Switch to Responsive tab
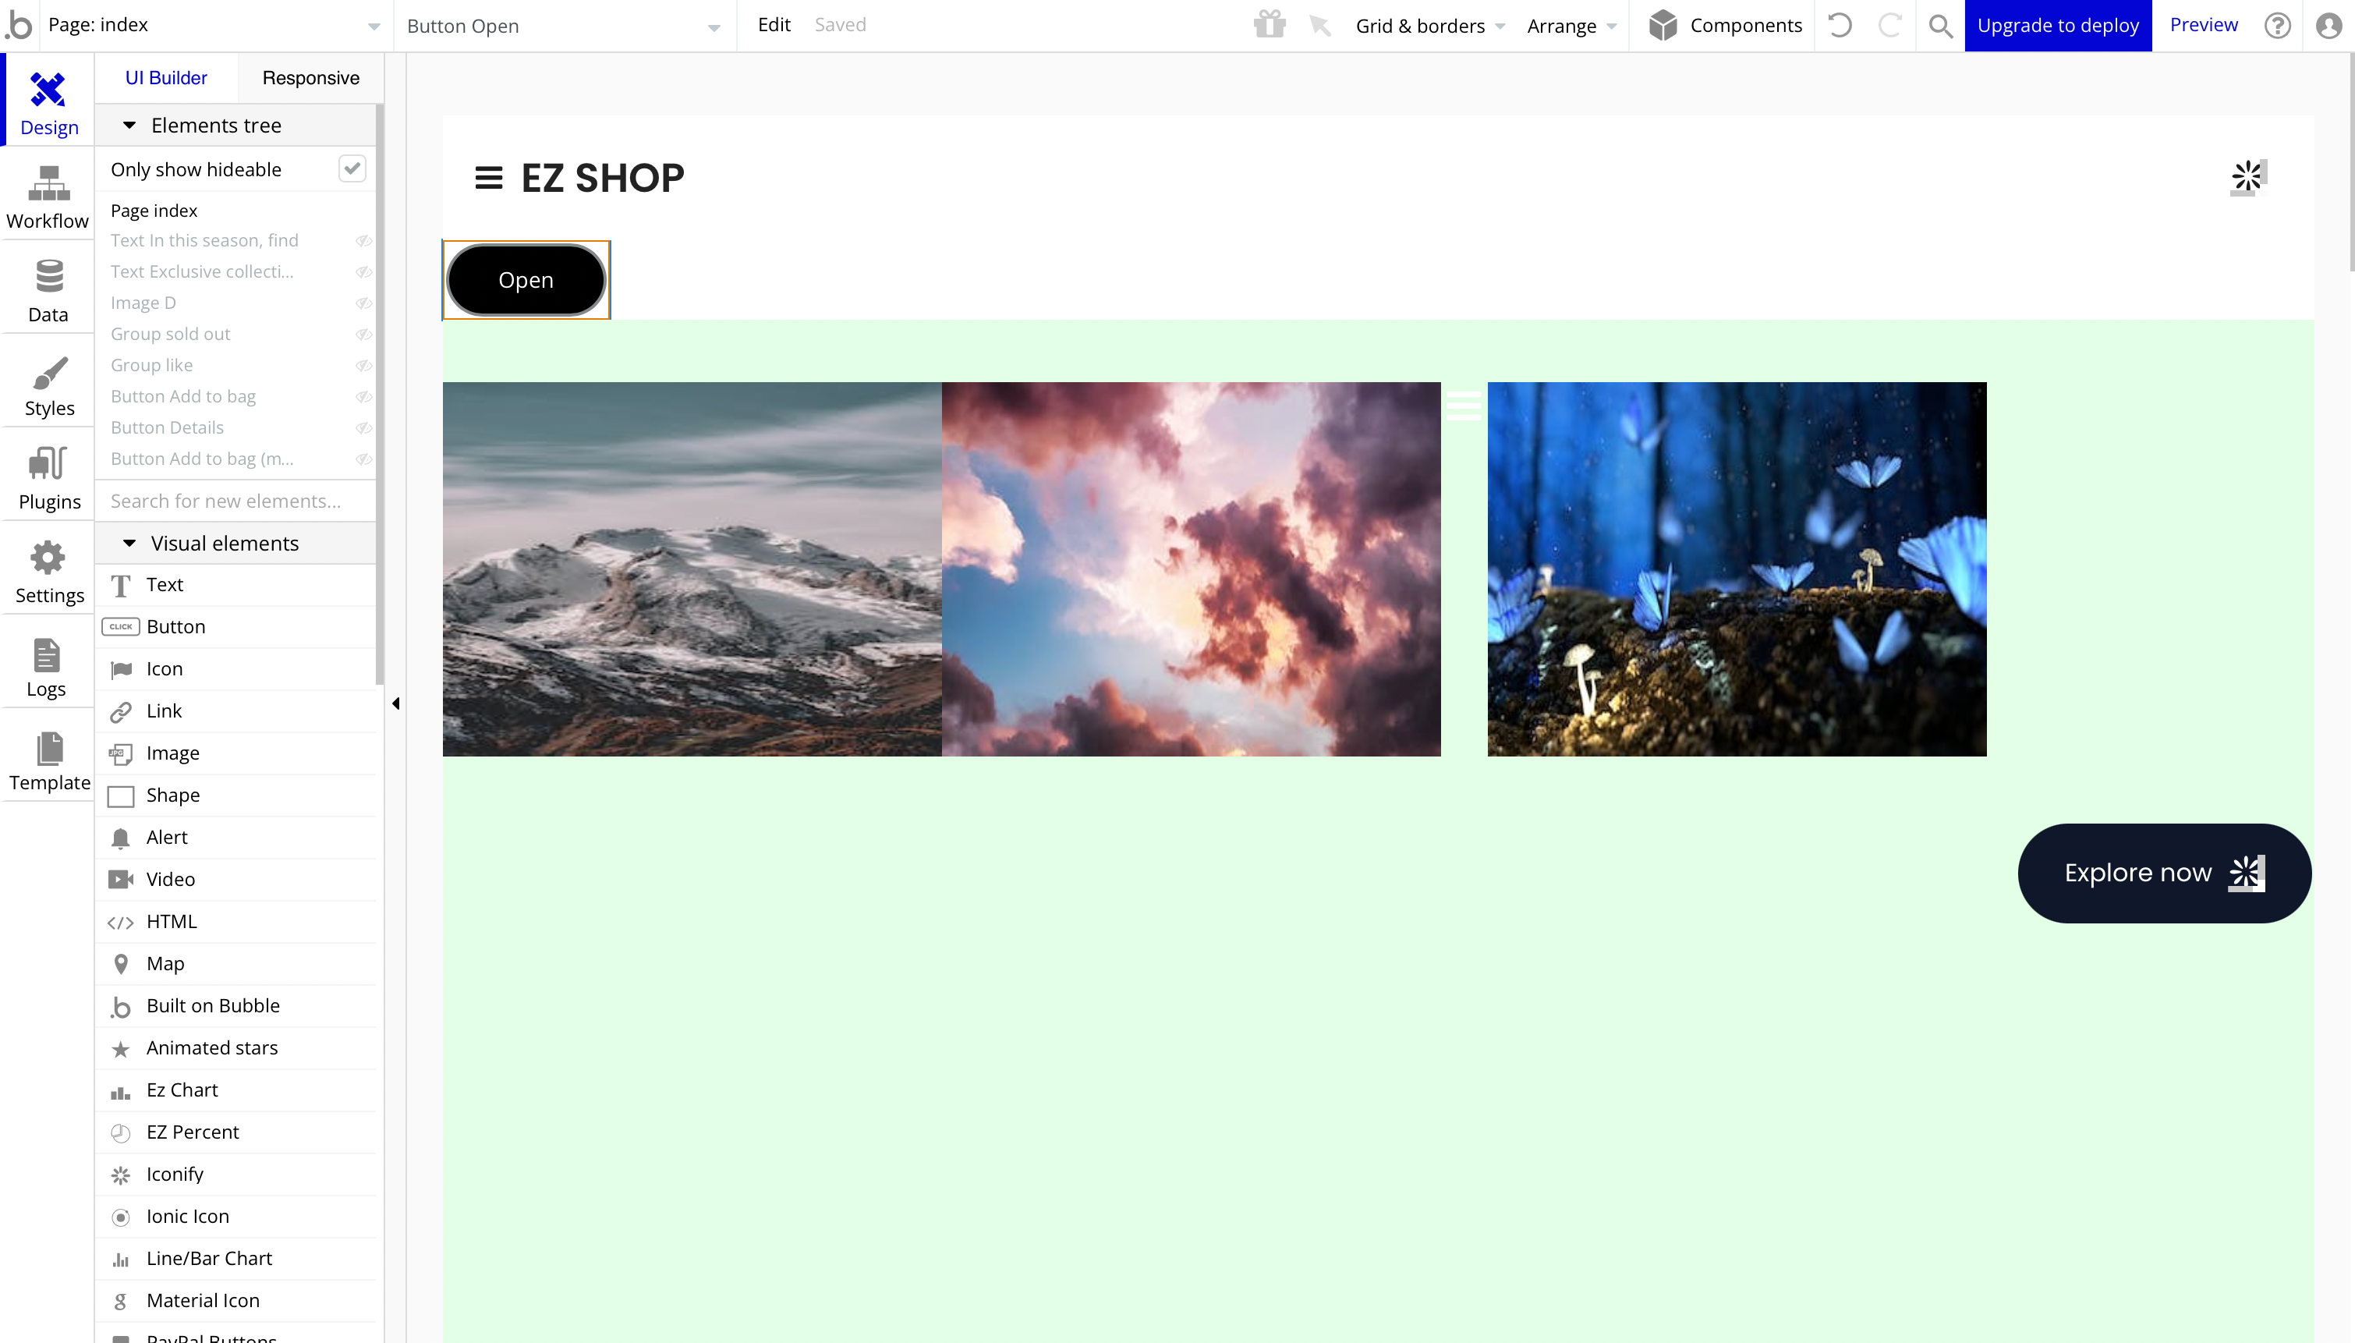Image resolution: width=2355 pixels, height=1343 pixels. [x=310, y=76]
